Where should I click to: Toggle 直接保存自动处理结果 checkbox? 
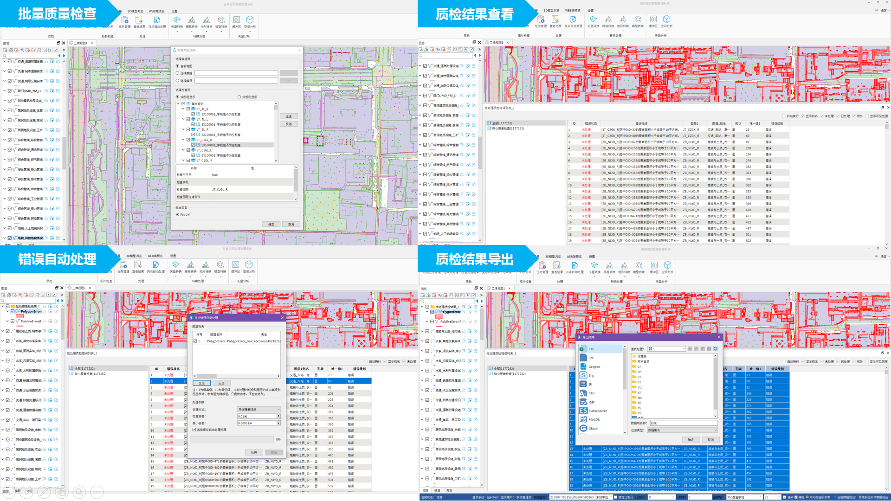(194, 430)
